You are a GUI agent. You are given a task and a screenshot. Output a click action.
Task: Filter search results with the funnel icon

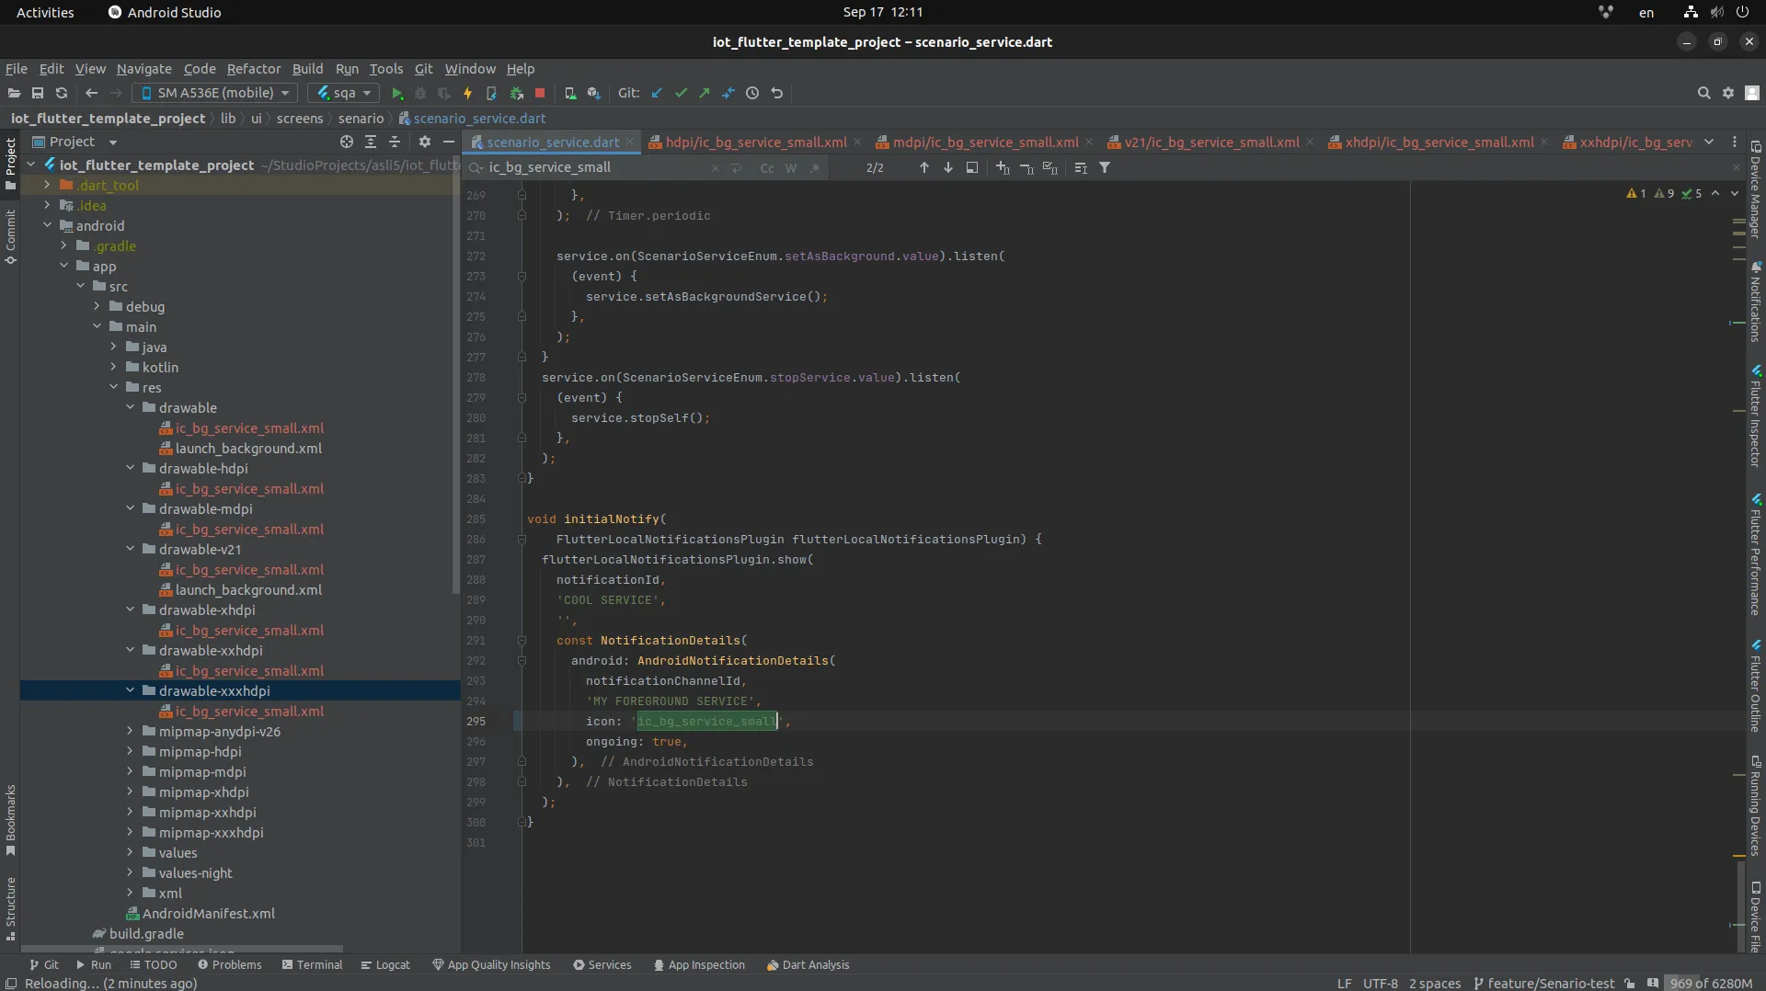click(1105, 168)
